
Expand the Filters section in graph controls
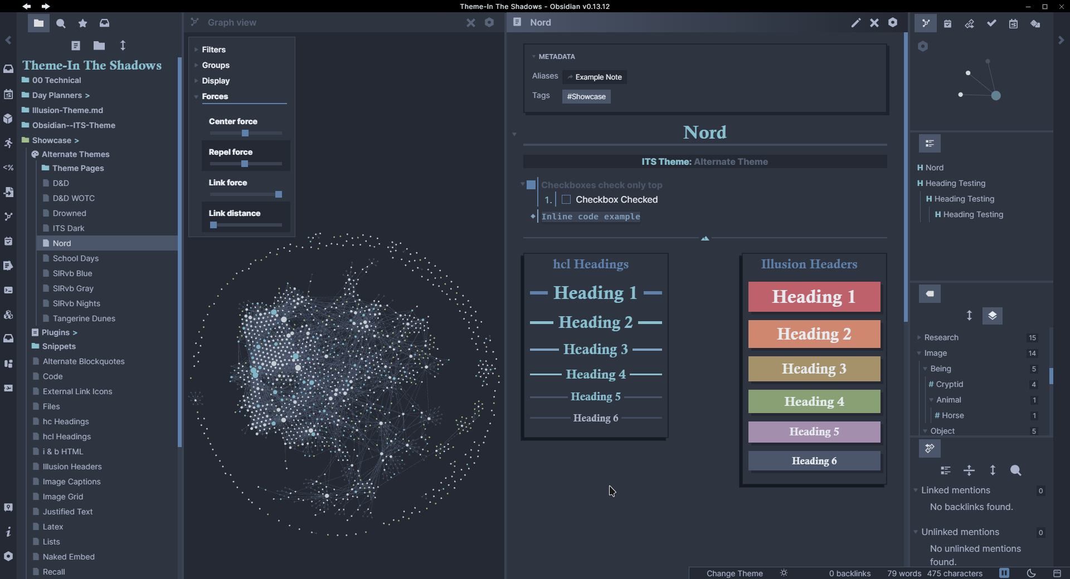(213, 50)
